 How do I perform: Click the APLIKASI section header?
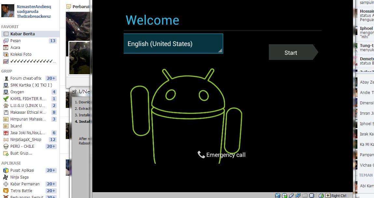click(11, 163)
